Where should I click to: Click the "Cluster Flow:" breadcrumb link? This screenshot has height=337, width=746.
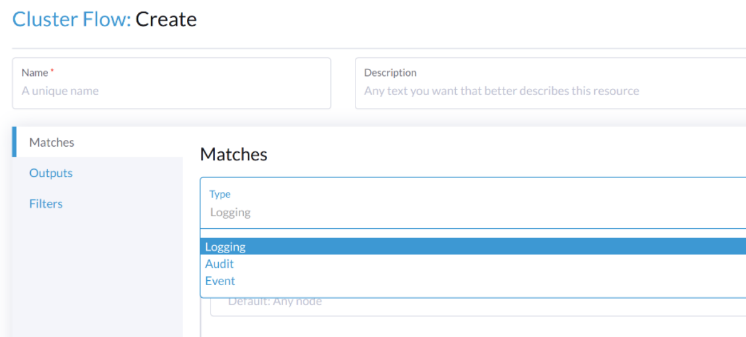71,19
